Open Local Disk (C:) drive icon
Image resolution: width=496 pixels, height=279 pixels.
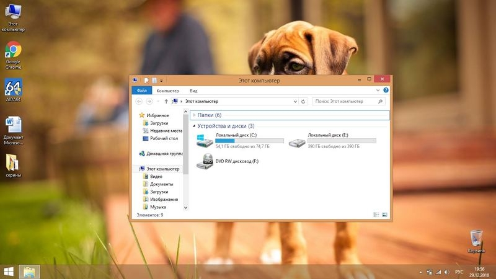[204, 141]
